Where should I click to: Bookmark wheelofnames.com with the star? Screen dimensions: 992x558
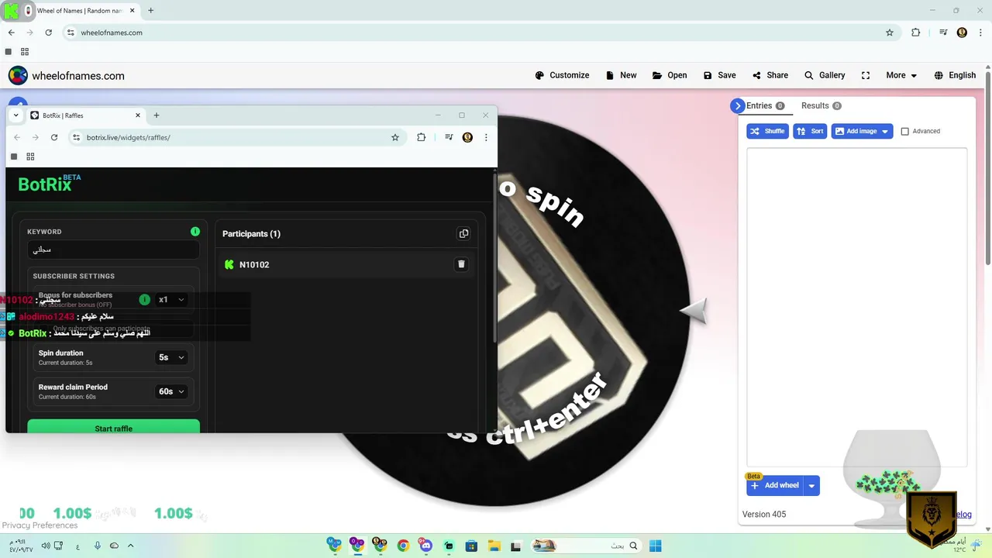point(890,33)
